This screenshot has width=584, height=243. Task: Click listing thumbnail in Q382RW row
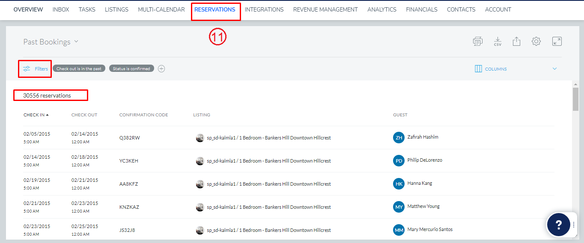coord(200,138)
